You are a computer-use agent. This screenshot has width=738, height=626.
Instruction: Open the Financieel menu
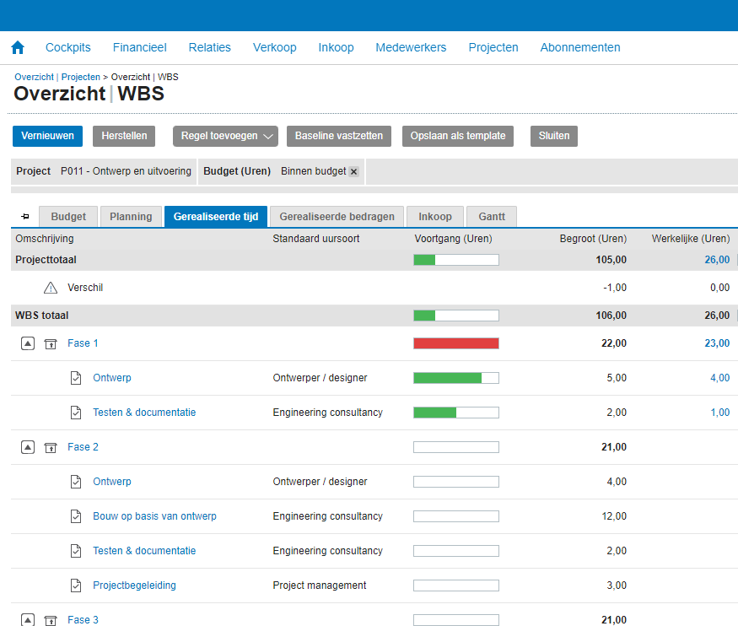click(139, 47)
